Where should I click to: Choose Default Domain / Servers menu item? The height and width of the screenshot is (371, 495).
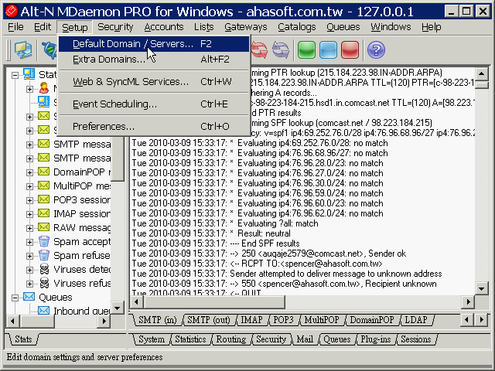154,44
